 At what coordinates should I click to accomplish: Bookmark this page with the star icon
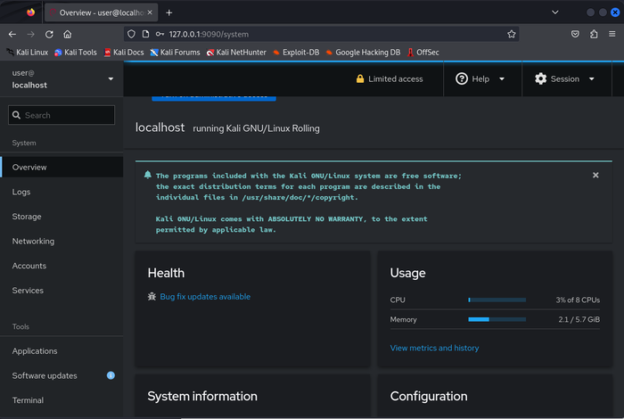coord(512,34)
